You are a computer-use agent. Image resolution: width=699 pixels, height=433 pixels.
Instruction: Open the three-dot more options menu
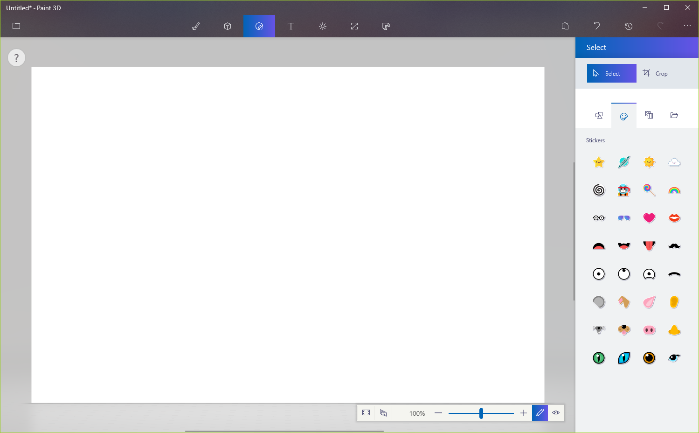tap(687, 26)
